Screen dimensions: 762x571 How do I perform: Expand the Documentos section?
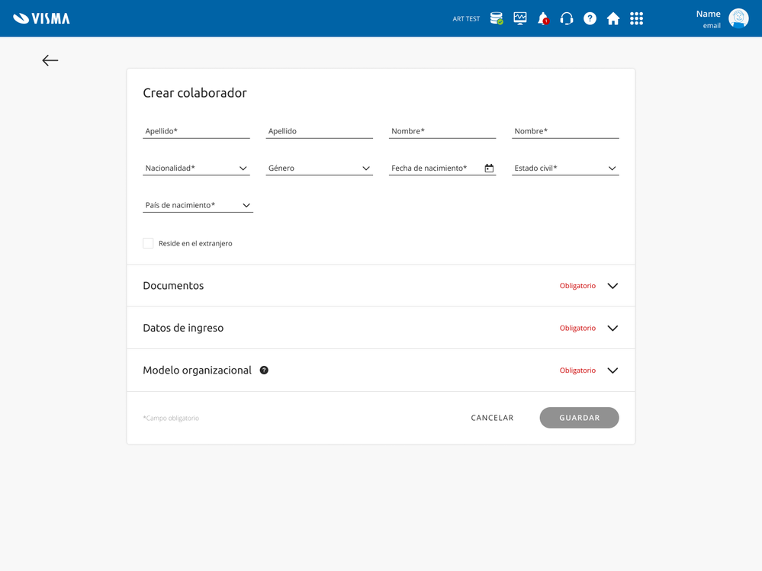(x=612, y=286)
